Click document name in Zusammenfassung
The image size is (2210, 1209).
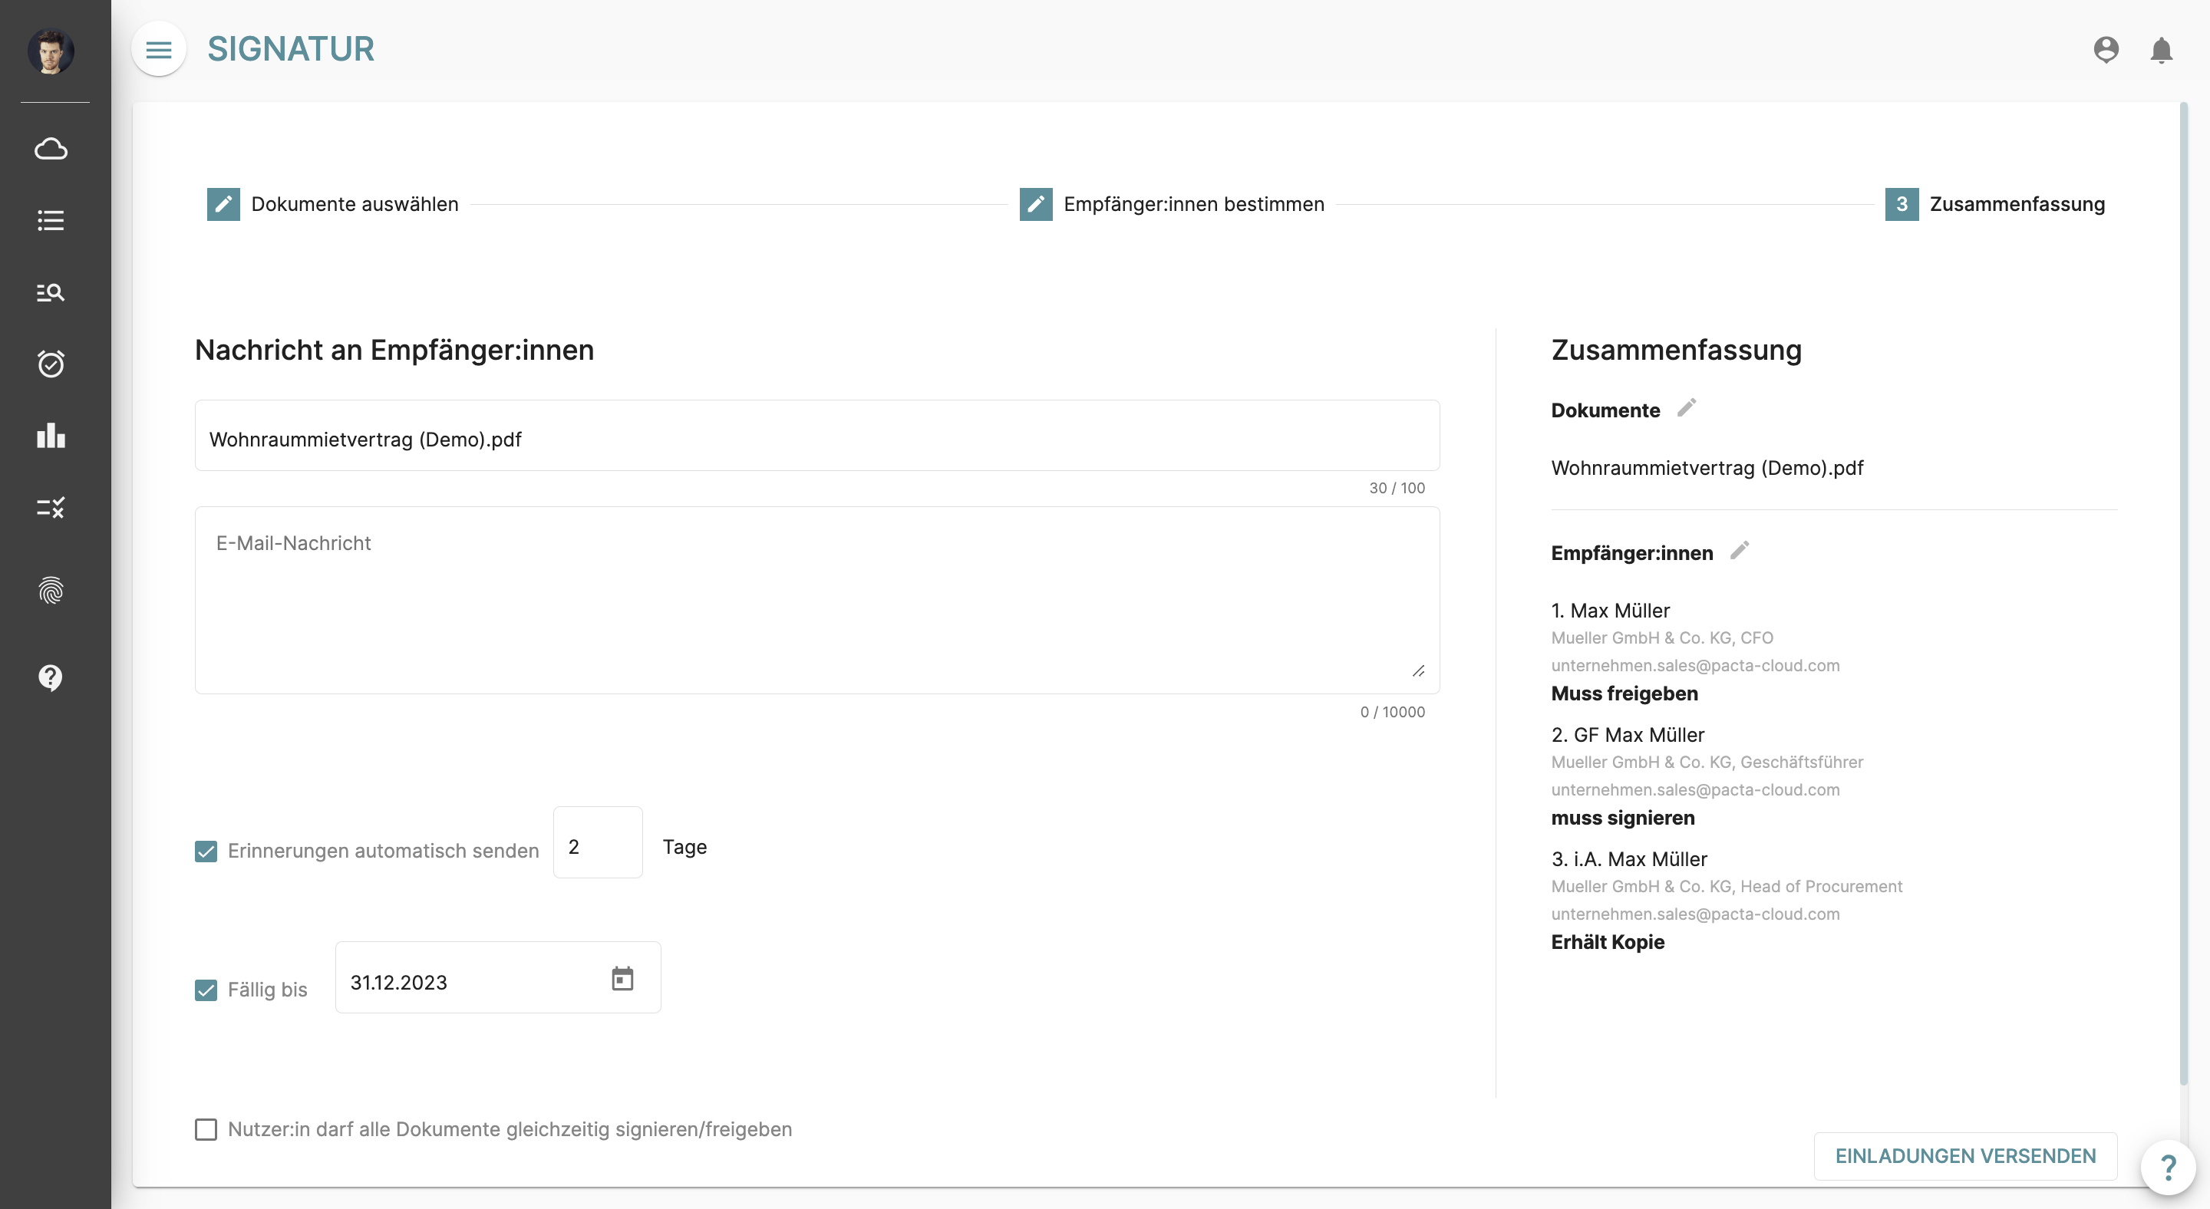click(1707, 468)
